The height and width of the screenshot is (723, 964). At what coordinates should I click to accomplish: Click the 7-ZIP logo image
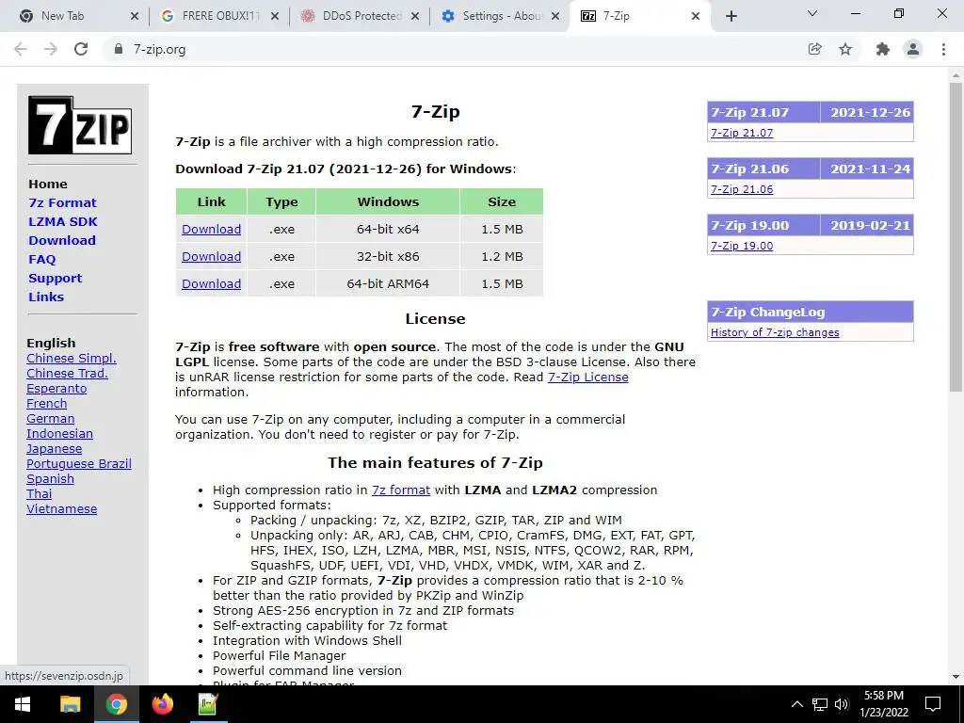[x=80, y=125]
